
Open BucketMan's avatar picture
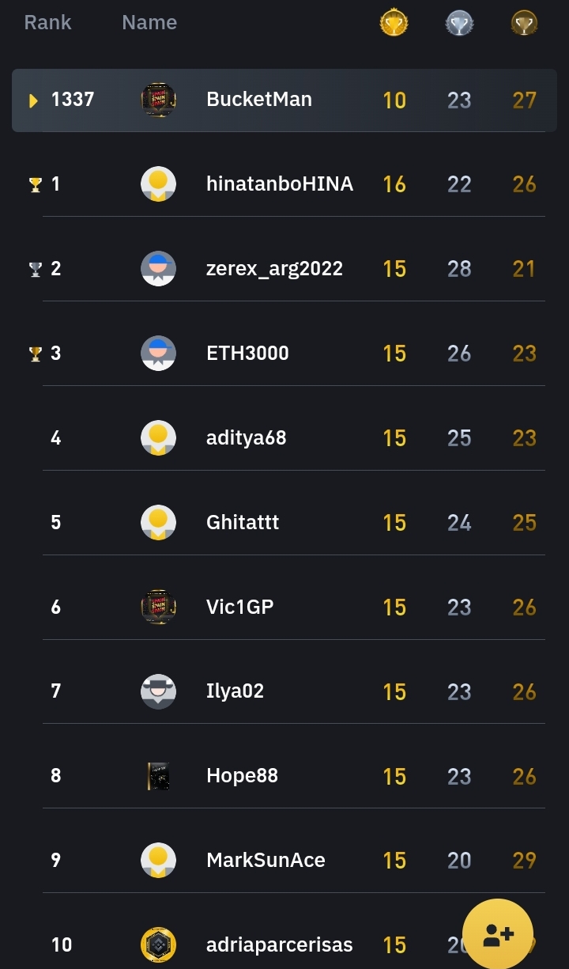point(158,100)
